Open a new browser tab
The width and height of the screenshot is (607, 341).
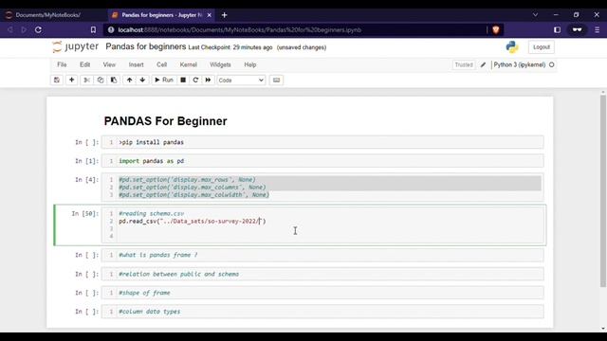(x=224, y=15)
